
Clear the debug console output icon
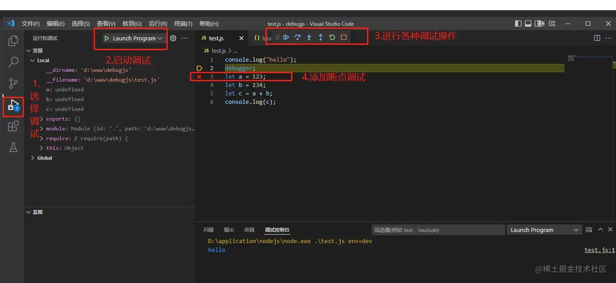(589, 230)
